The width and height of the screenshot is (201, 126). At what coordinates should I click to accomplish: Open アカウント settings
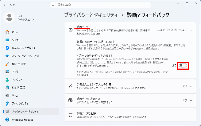(31, 80)
